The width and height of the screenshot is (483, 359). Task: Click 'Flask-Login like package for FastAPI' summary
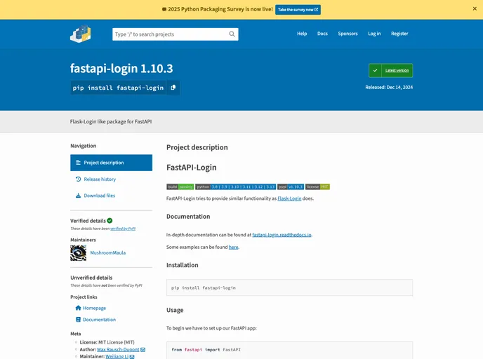pyautogui.click(x=111, y=121)
